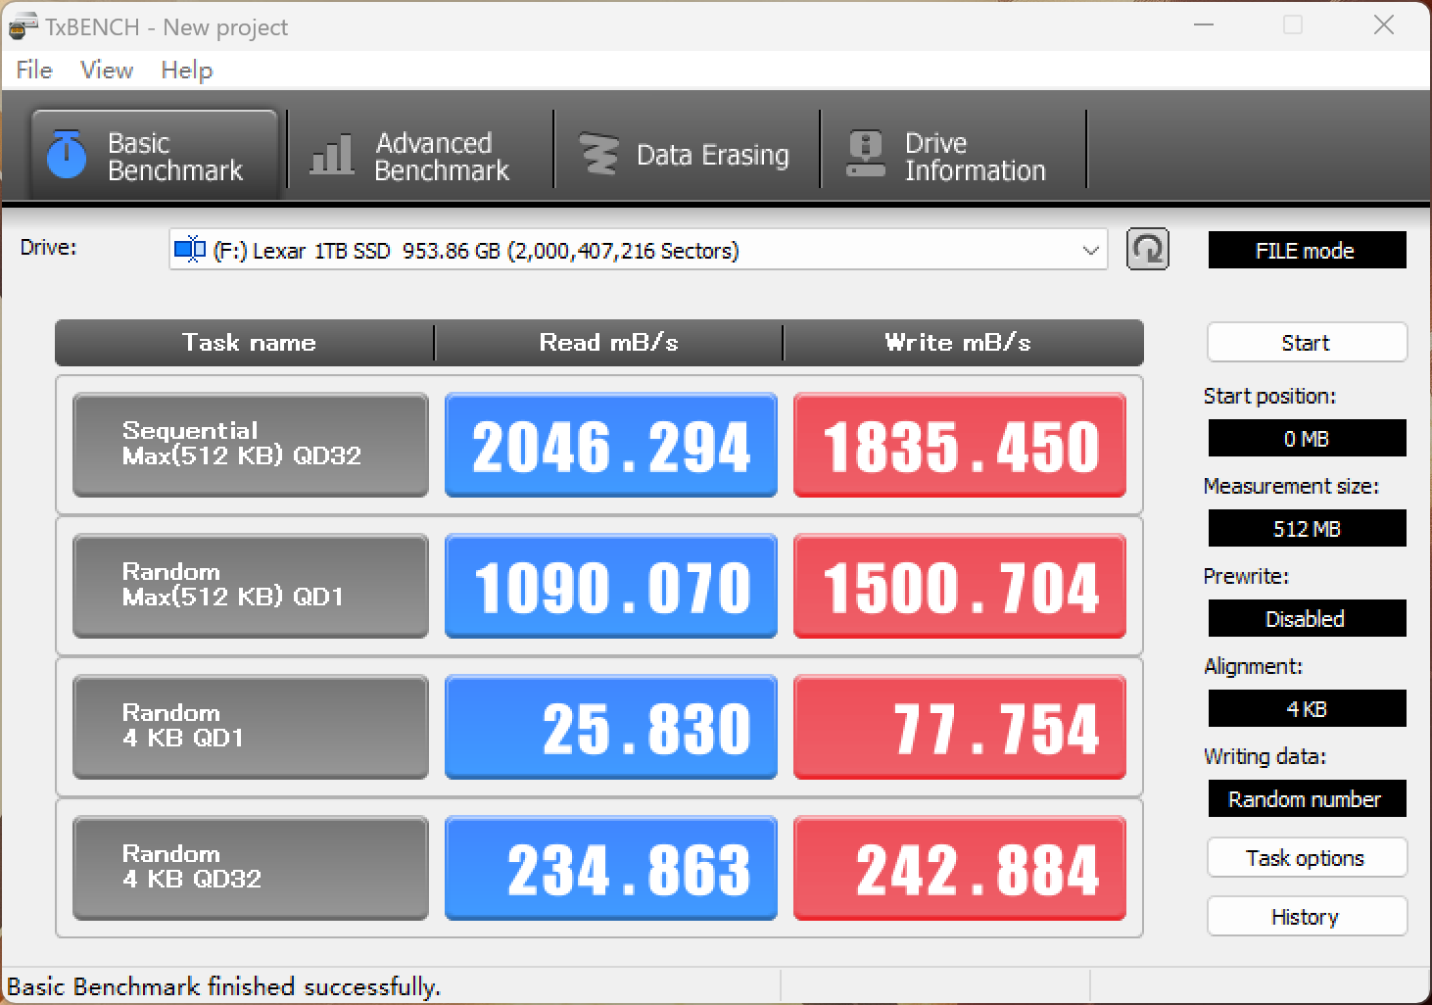Open the Help menu
The height and width of the screenshot is (1005, 1432).
click(186, 71)
